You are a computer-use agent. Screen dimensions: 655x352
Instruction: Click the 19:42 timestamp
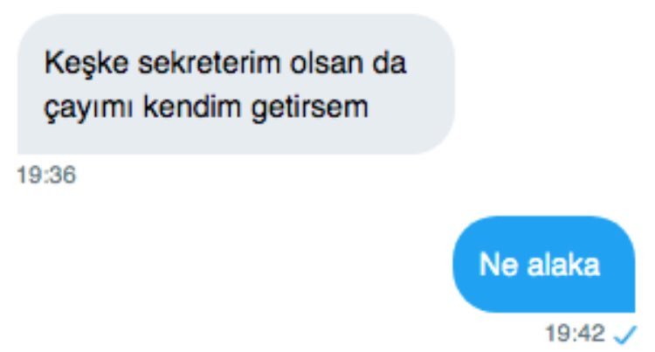[x=576, y=333]
